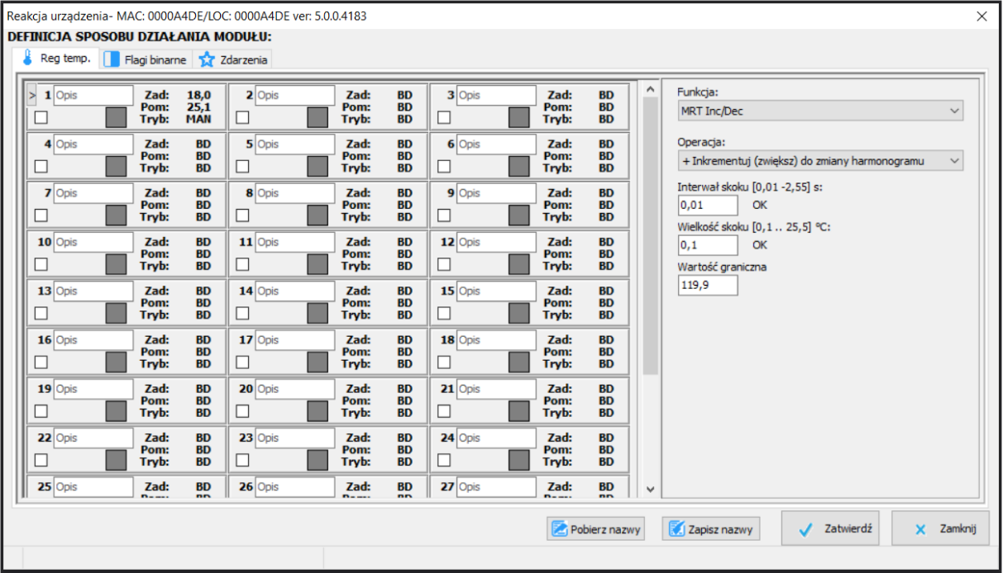Click the thermometer icon on Reg temp. tab
The width and height of the screenshot is (1003, 573).
pyautogui.click(x=28, y=59)
